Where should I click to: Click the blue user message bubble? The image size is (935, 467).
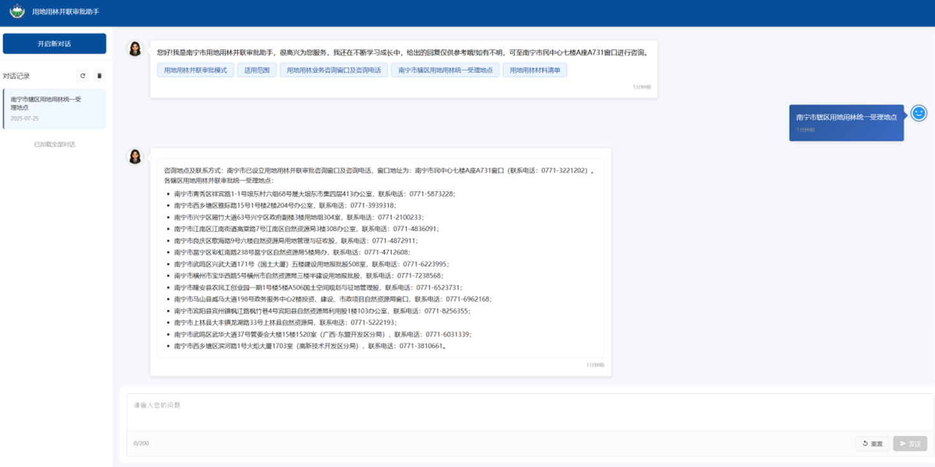pos(846,122)
